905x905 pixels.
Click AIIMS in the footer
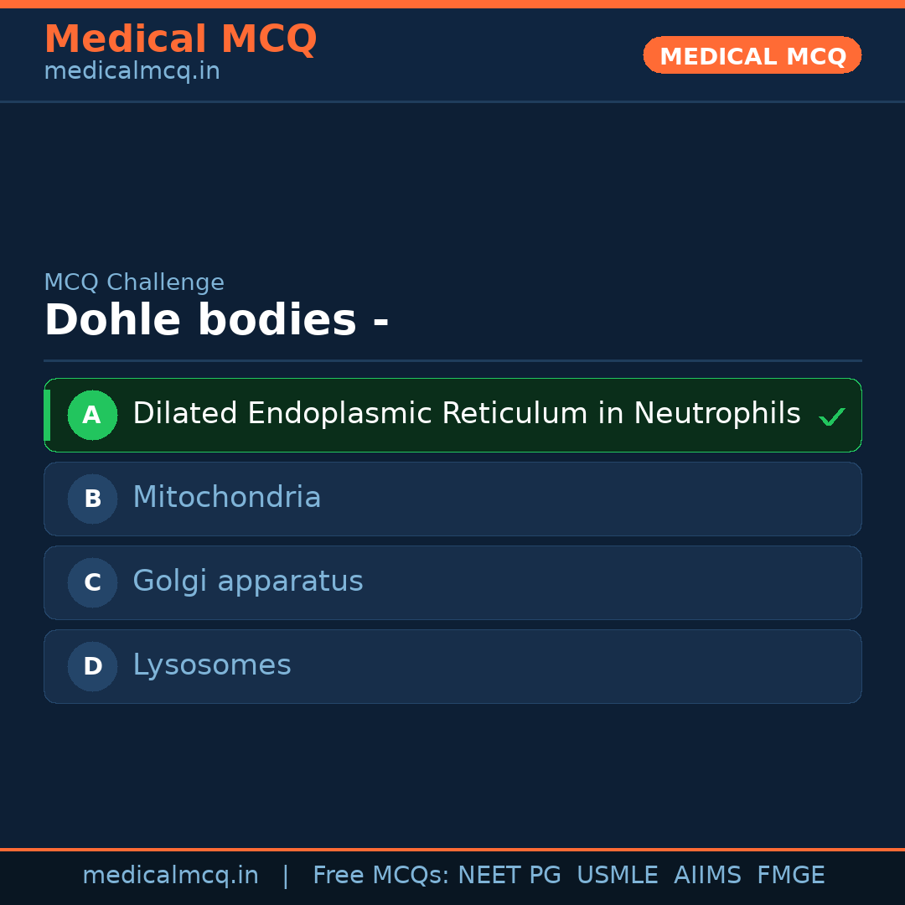(x=707, y=876)
